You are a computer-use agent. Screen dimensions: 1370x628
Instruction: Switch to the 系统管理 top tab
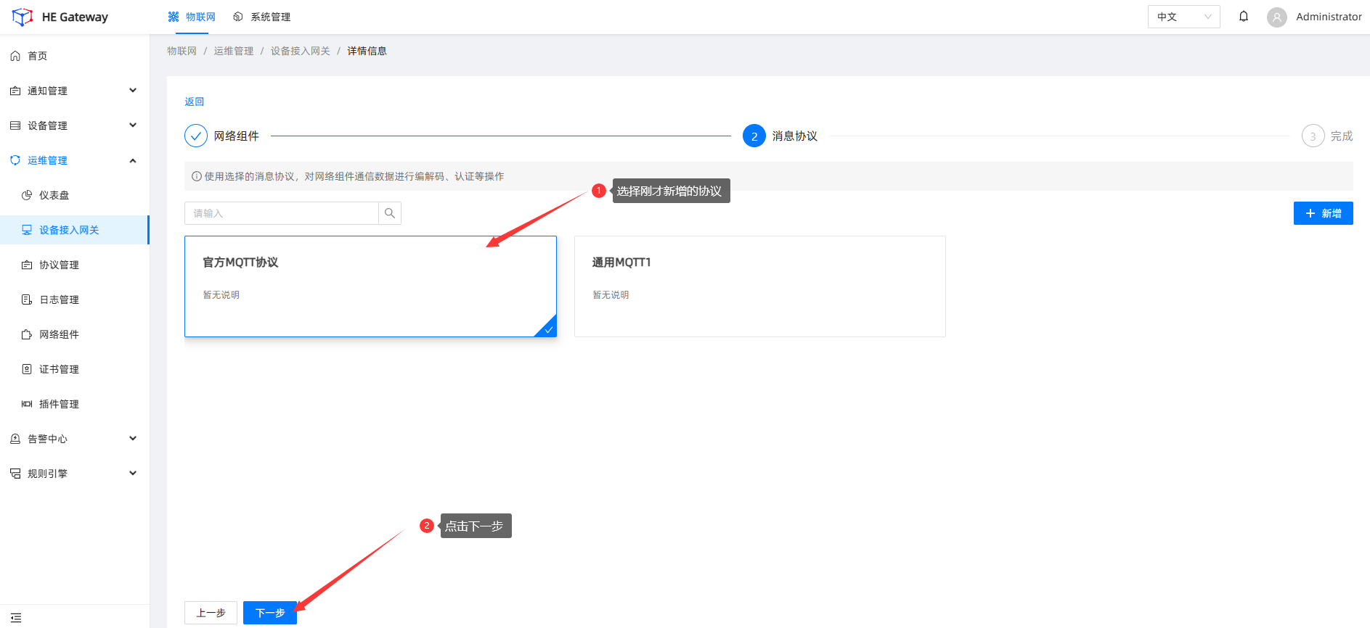click(262, 17)
